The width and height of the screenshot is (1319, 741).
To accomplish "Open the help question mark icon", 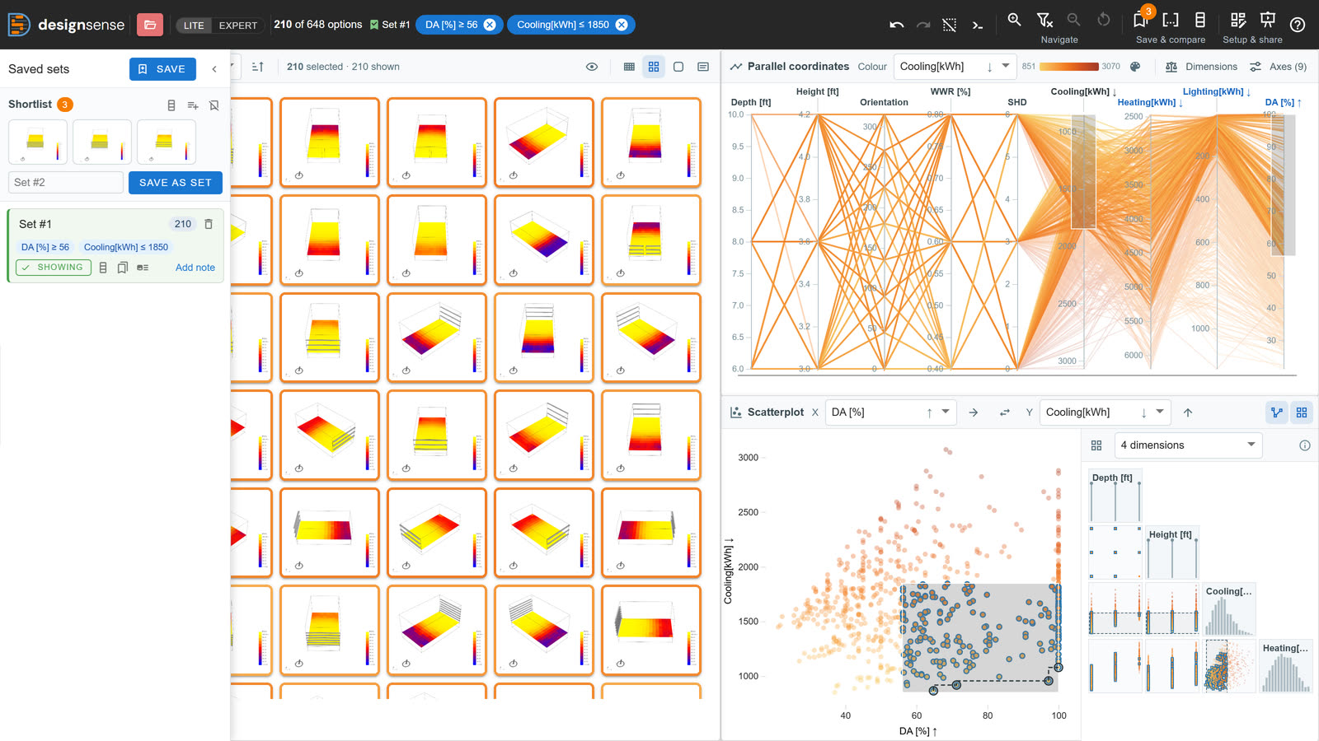I will (1298, 25).
